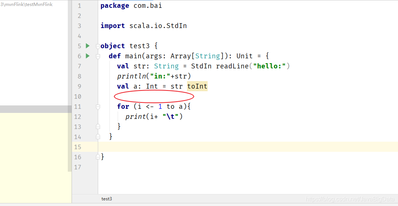
Task: Click the import scala.io.StdIn statement
Action: 144,26
